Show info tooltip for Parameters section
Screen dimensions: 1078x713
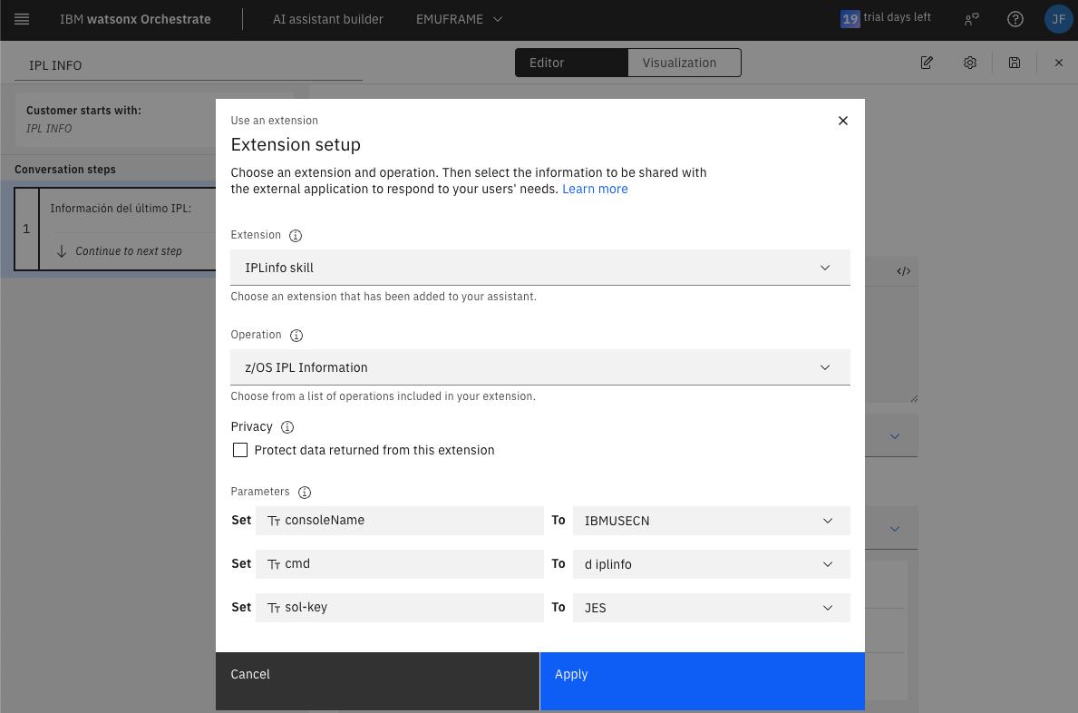305,493
